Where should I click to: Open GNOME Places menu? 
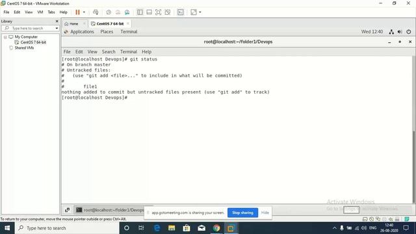point(107,32)
